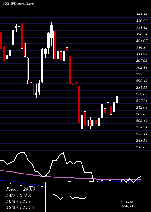Click the 253.44 price level label
The width and height of the screenshot is (151, 212).
tap(142, 134)
